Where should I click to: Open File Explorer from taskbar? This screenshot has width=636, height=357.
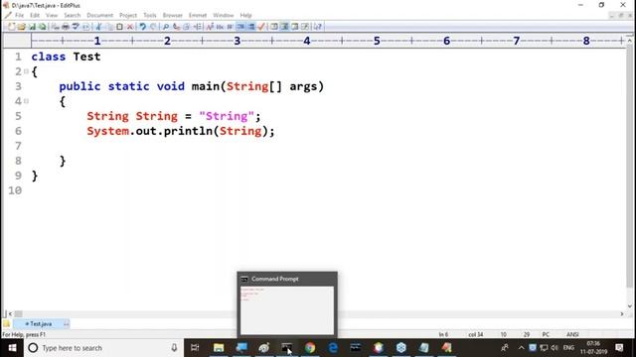tap(219, 348)
